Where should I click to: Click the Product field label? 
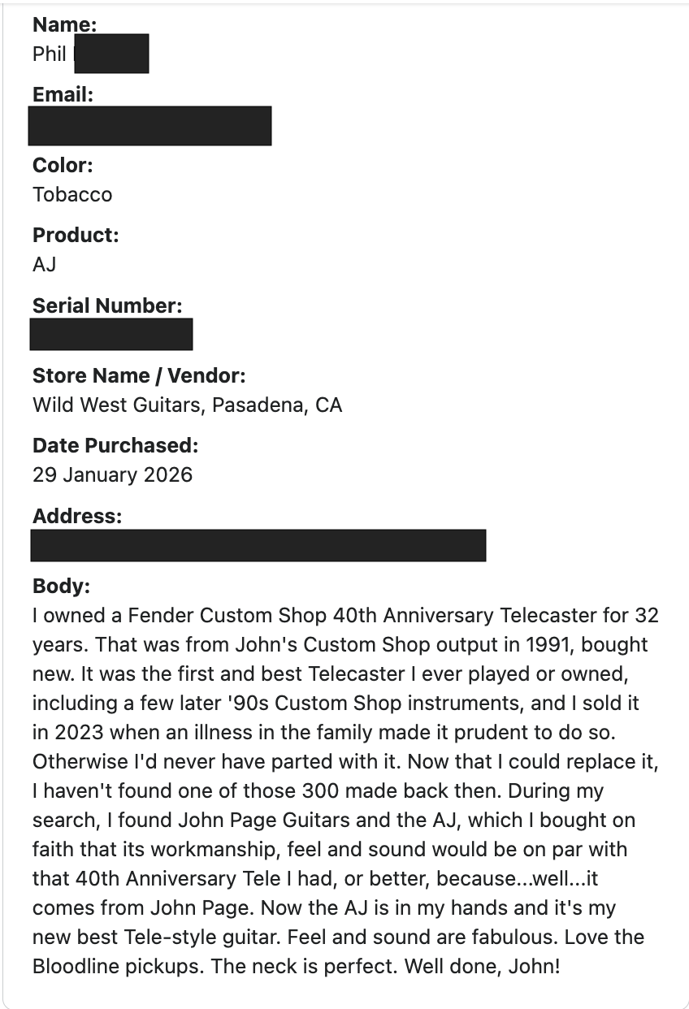(x=76, y=236)
